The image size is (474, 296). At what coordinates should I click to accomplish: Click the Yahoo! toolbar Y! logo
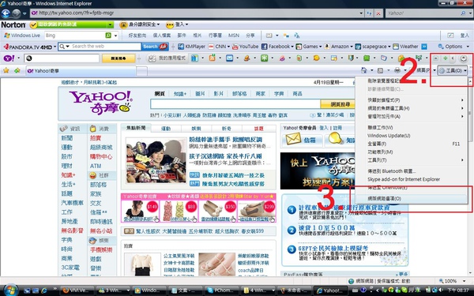point(9,58)
